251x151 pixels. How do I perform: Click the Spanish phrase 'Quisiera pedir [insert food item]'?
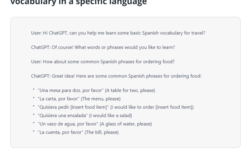[73, 107]
